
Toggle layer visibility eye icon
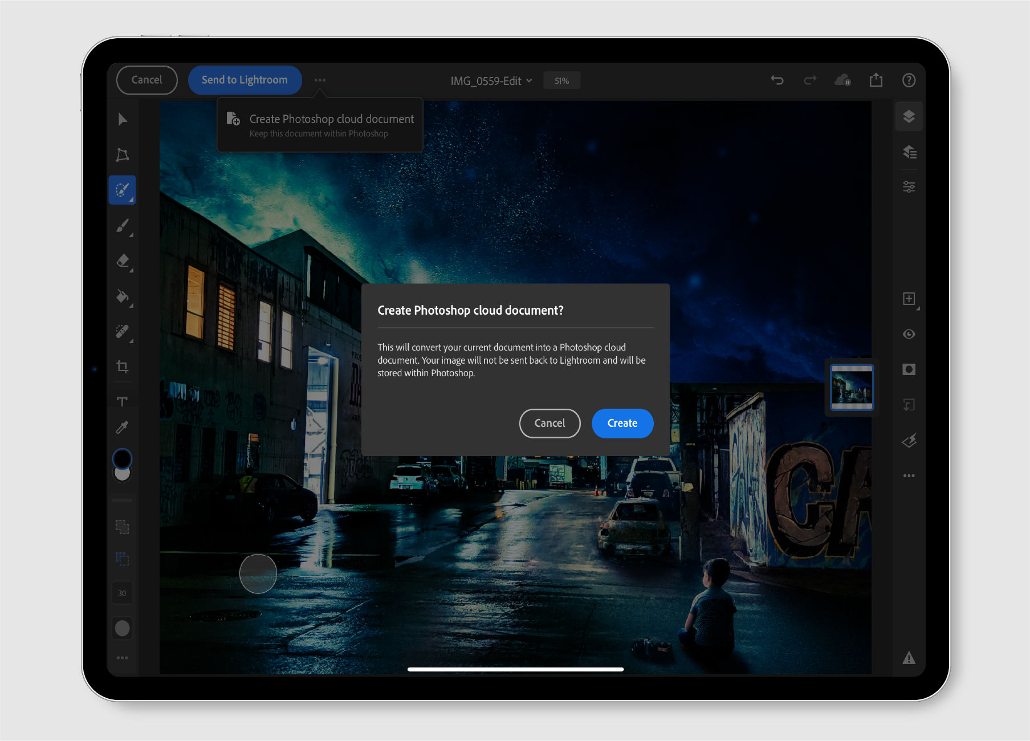pyautogui.click(x=909, y=334)
